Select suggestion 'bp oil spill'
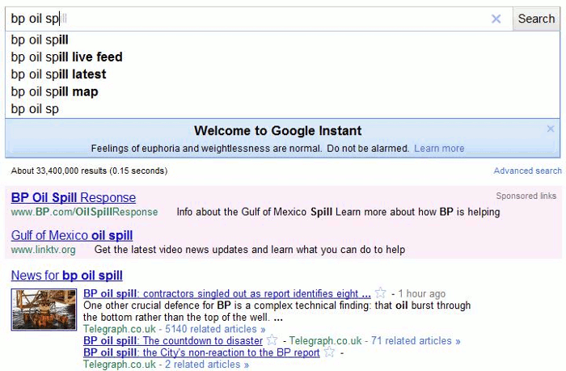The height and width of the screenshot is (371, 566). tap(282, 40)
